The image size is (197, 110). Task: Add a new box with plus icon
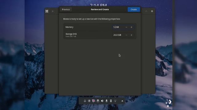[53, 11]
